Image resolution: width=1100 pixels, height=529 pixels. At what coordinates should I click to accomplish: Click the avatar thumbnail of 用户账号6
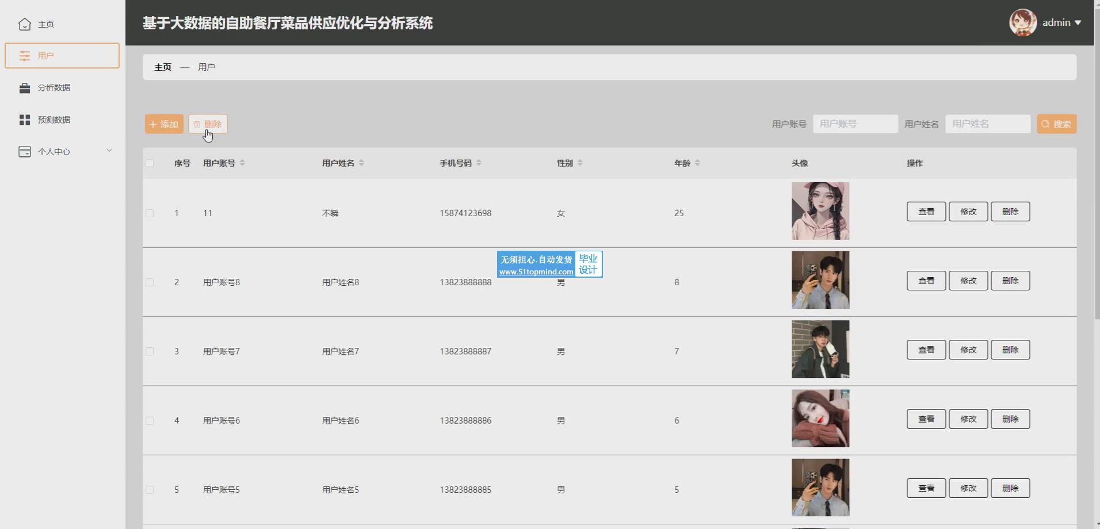pos(820,419)
